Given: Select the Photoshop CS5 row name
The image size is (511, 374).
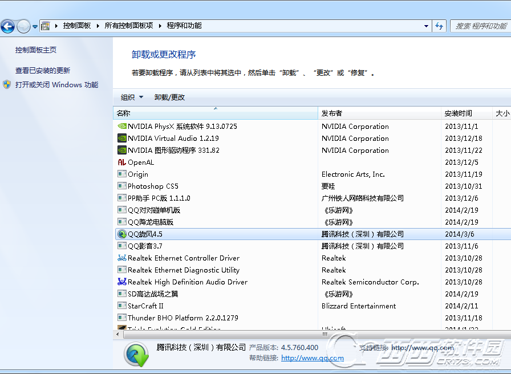Looking at the screenshot, I should (153, 186).
